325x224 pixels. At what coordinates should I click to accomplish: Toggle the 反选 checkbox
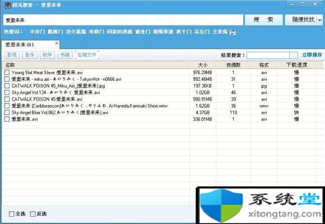[x=32, y=214]
